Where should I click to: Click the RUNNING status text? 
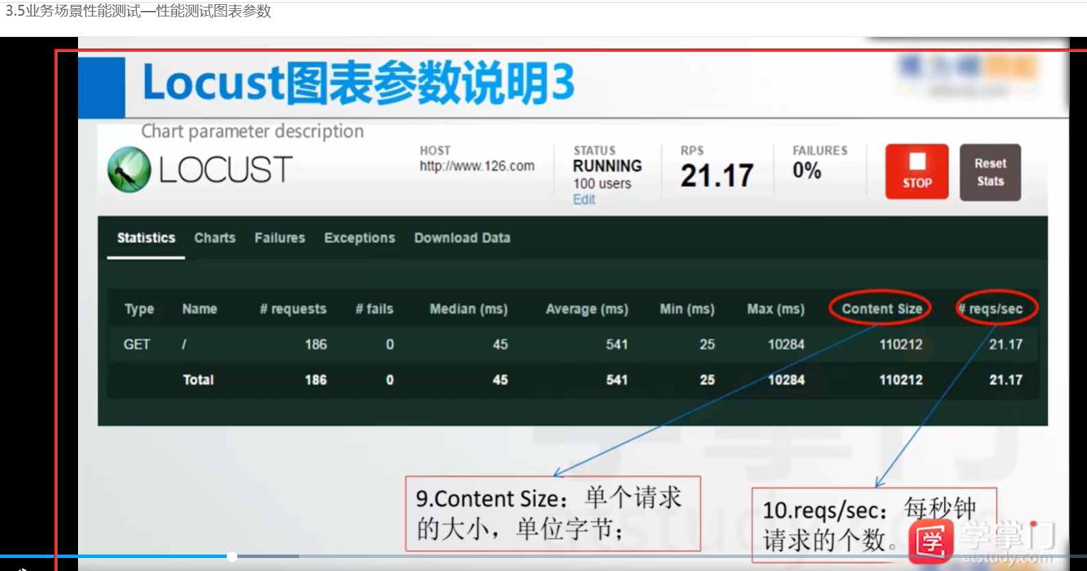607,166
